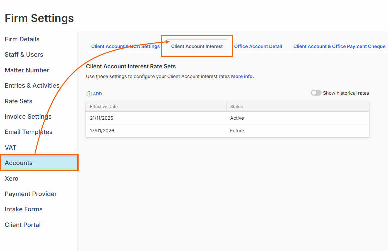Click the ADD plus icon
This screenshot has height=251, width=388.
coord(89,94)
